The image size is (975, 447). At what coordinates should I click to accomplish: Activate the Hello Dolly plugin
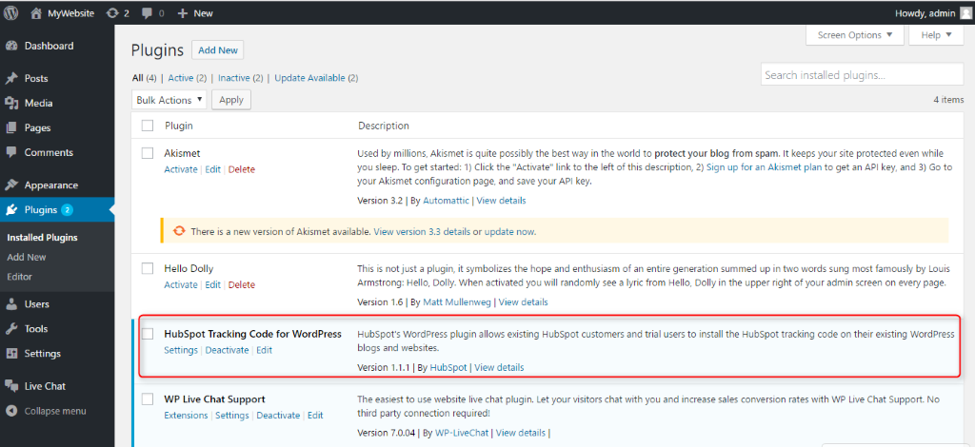(180, 285)
